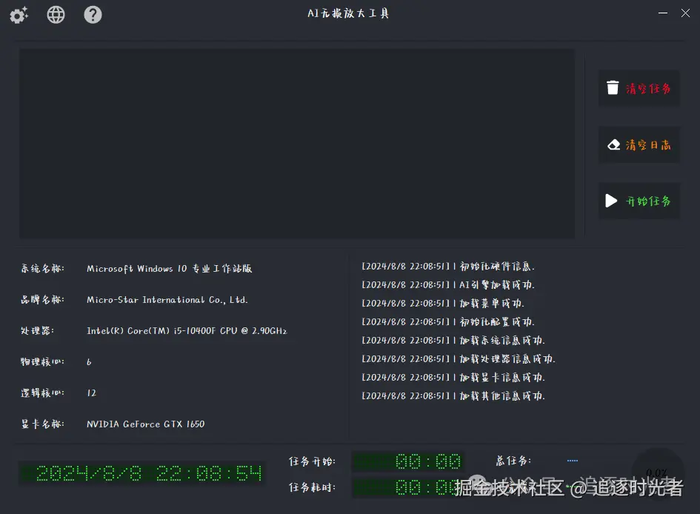Click log line 加载菜单成功
This screenshot has width=700, height=514.
(x=443, y=304)
